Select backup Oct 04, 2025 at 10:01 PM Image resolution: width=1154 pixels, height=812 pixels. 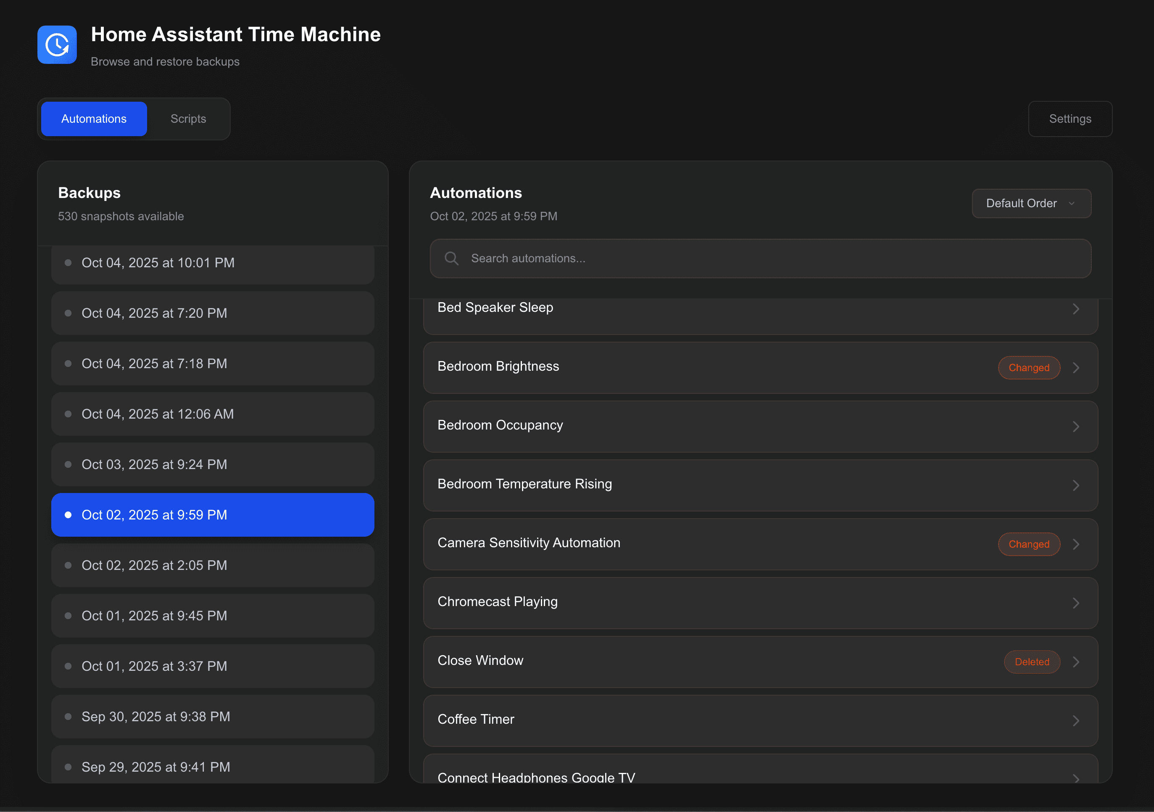pos(212,264)
